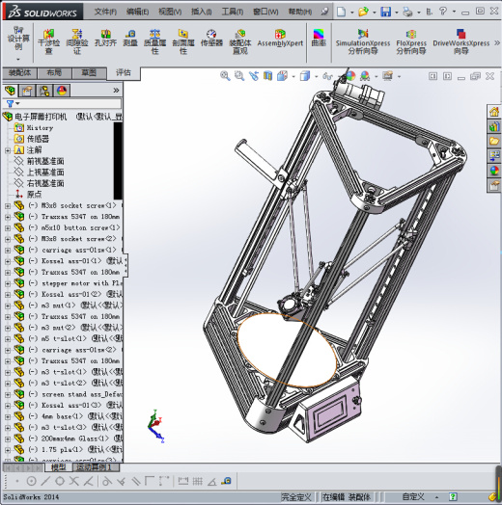Open the 文件(F) menu

[105, 12]
